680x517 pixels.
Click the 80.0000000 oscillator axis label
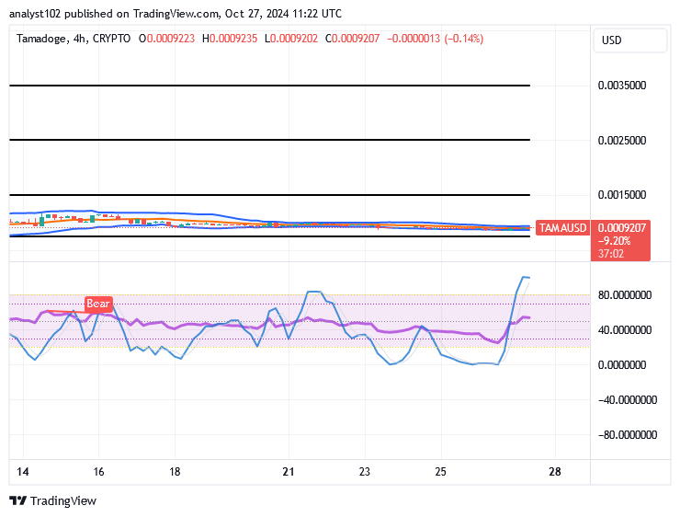625,294
